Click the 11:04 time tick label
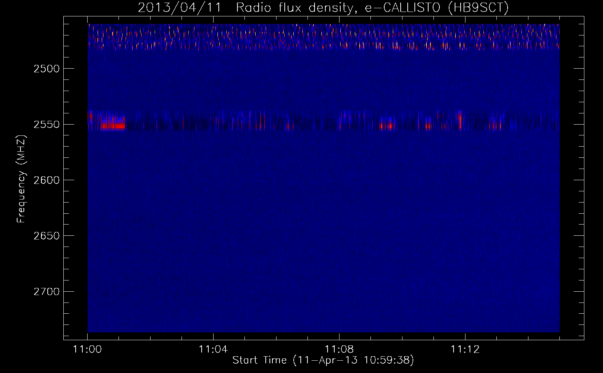 (x=213, y=350)
